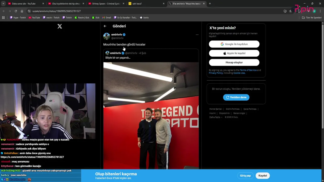The image size is (324, 182).
Task: Open the 'Hype - Twitch' bookmark
Action: (18, 18)
